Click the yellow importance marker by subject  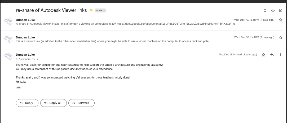pos(91,11)
